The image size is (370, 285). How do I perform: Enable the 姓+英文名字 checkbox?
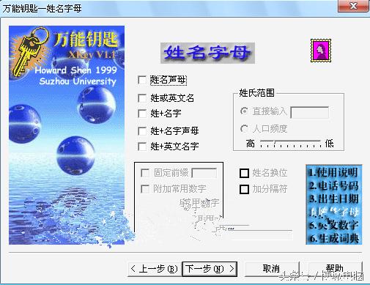point(142,147)
